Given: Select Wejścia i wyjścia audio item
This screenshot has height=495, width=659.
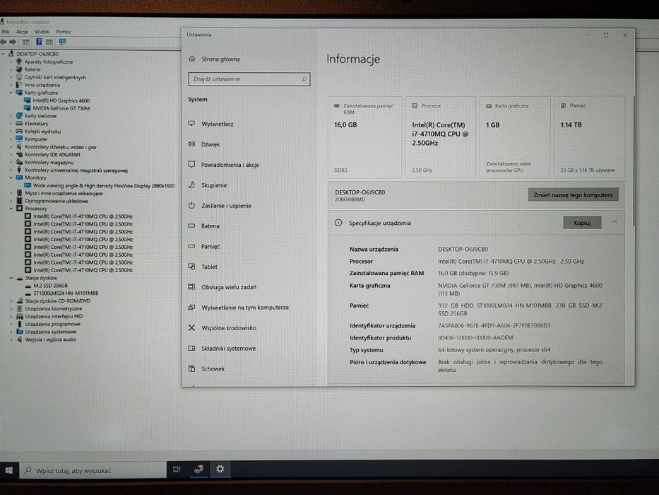Looking at the screenshot, I should click(50, 339).
